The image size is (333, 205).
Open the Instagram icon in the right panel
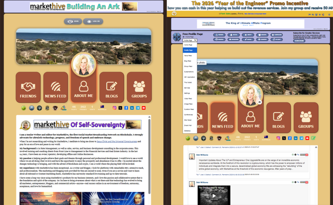point(278,138)
